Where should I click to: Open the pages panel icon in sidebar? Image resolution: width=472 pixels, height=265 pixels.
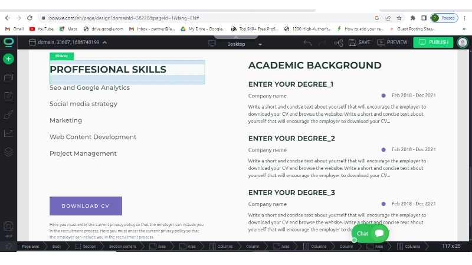pos(8,77)
